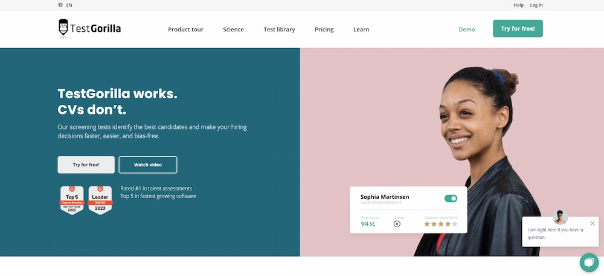Click the G2 Top 5 badge
The width and height of the screenshot is (604, 276).
click(x=72, y=200)
